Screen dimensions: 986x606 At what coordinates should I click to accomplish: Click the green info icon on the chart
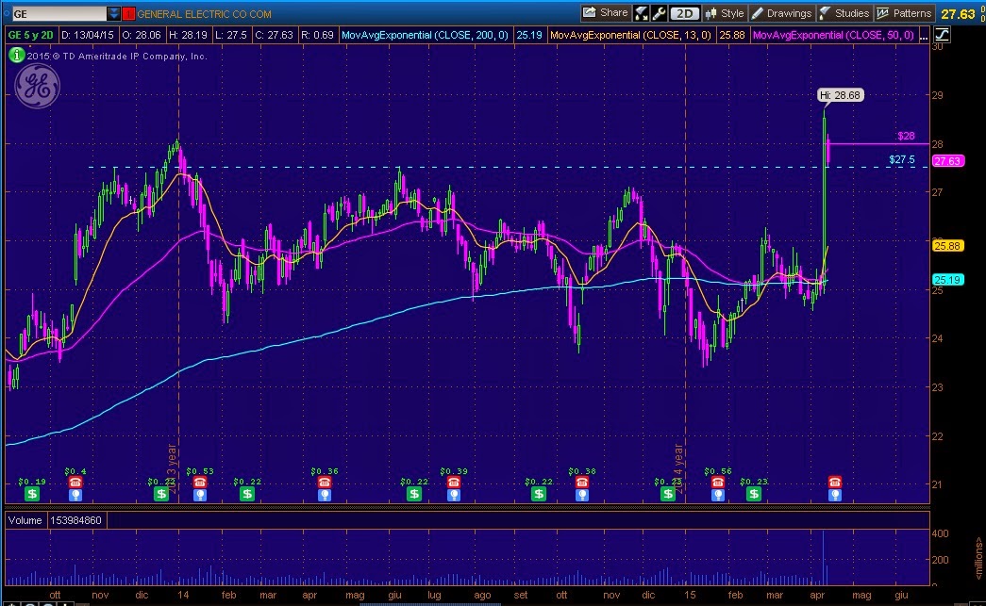pyautogui.click(x=16, y=56)
